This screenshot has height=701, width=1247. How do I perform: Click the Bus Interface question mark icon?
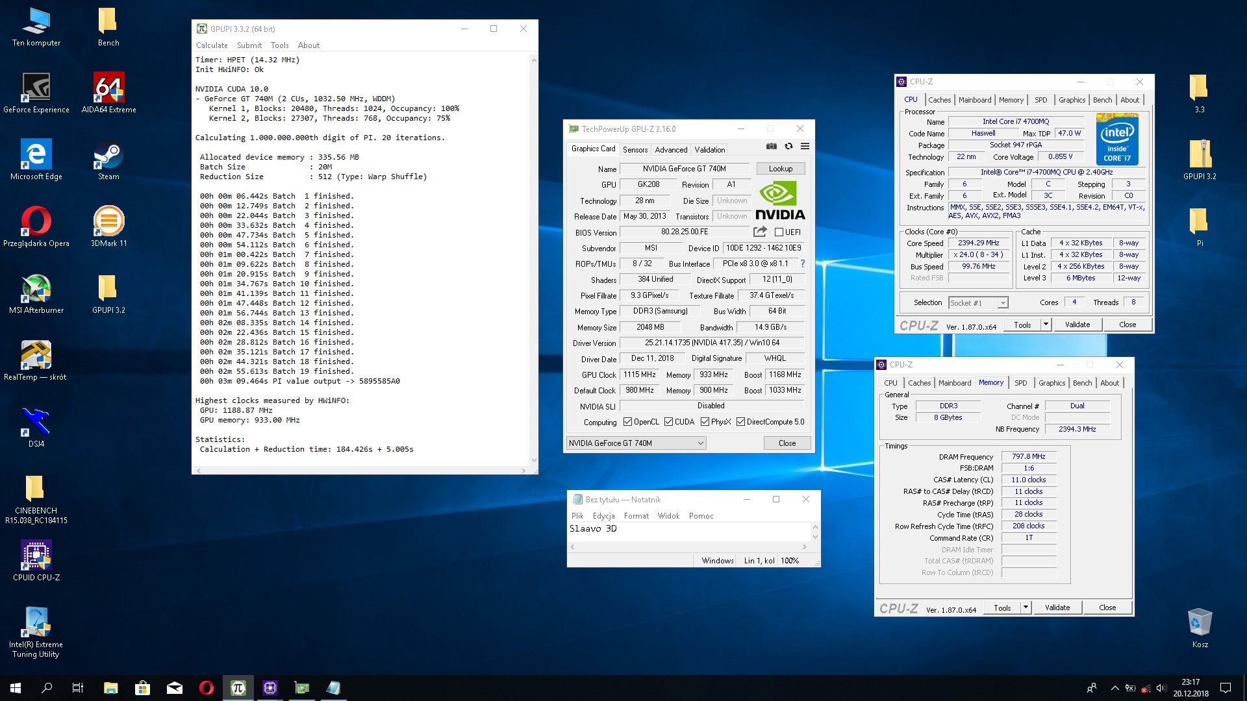(x=803, y=264)
